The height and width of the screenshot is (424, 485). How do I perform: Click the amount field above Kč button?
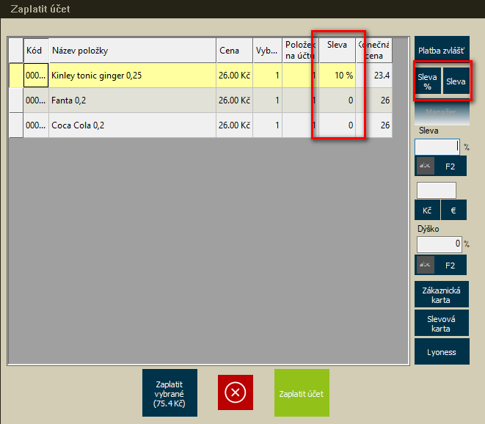[436, 191]
